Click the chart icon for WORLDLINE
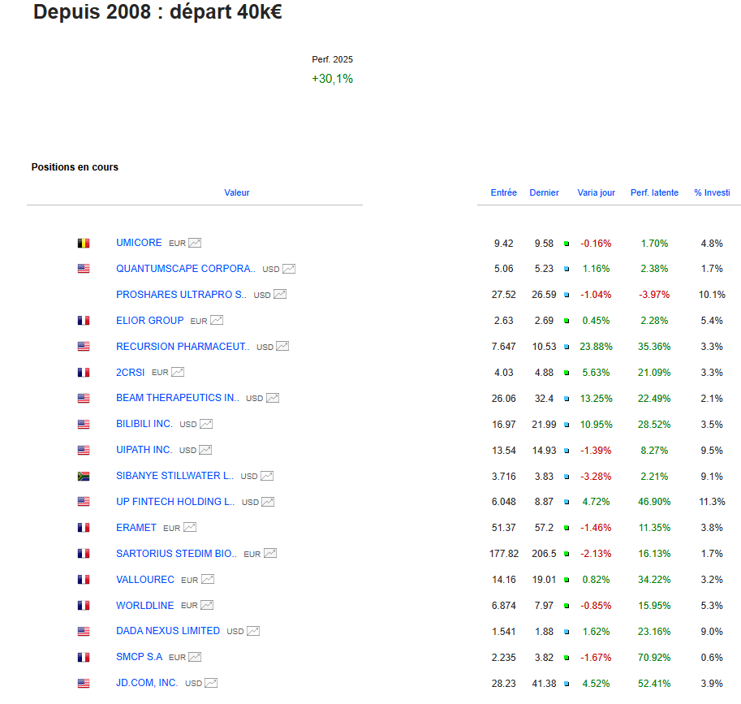Image resolution: width=741 pixels, height=704 pixels. pyautogui.click(x=207, y=606)
